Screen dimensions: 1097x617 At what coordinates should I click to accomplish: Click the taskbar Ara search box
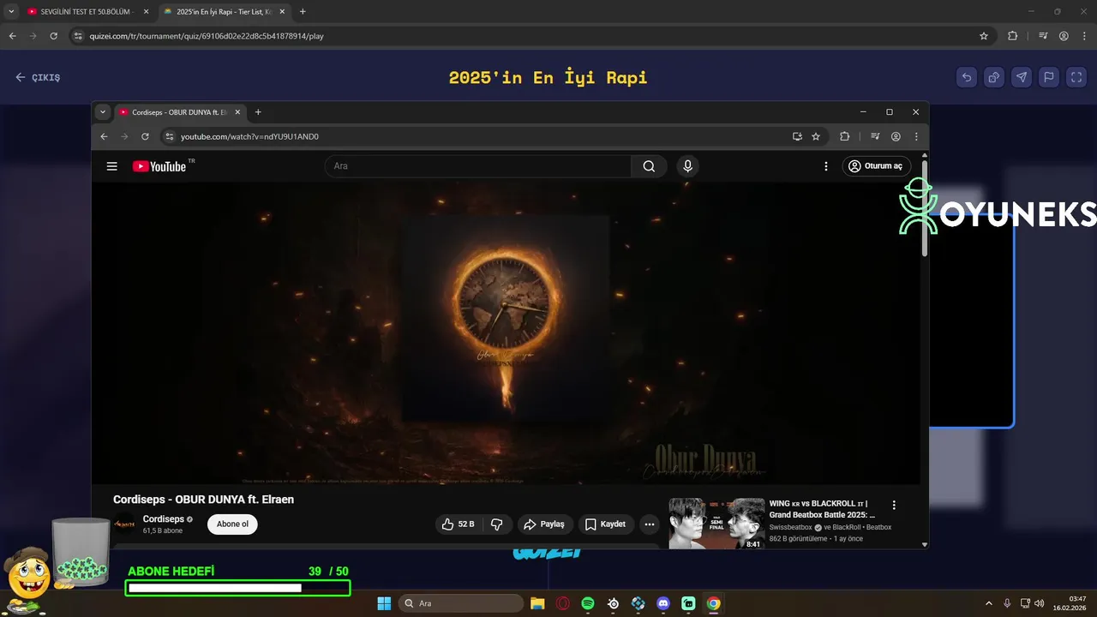(x=462, y=603)
